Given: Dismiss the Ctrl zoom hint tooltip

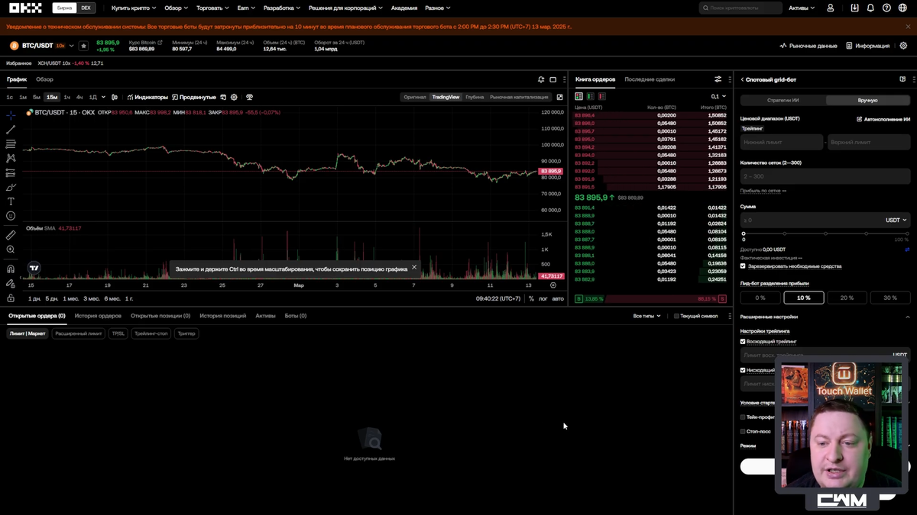Looking at the screenshot, I should click(x=414, y=267).
